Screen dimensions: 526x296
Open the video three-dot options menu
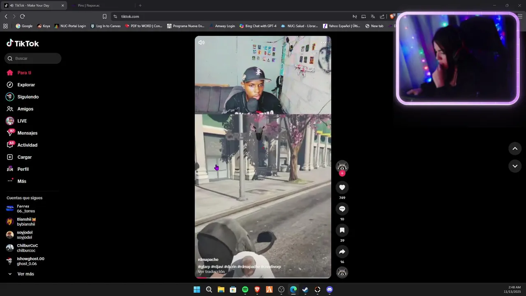[323, 42]
